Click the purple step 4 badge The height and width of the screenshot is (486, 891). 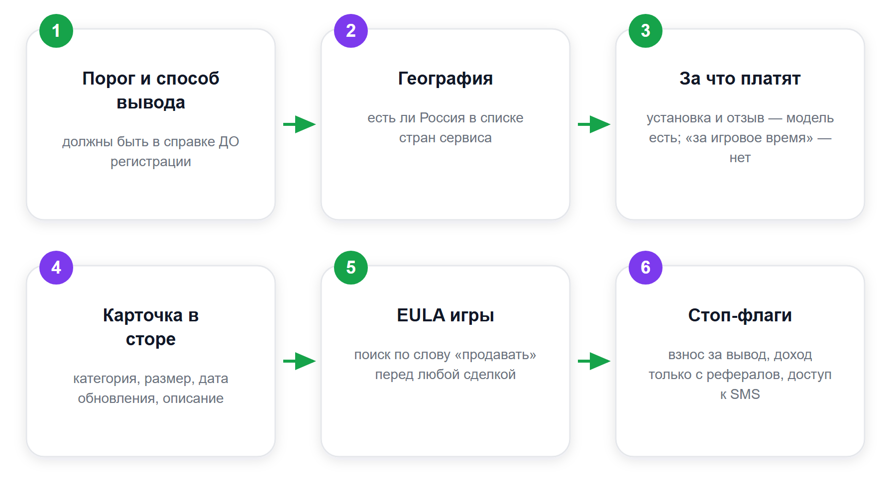56,268
